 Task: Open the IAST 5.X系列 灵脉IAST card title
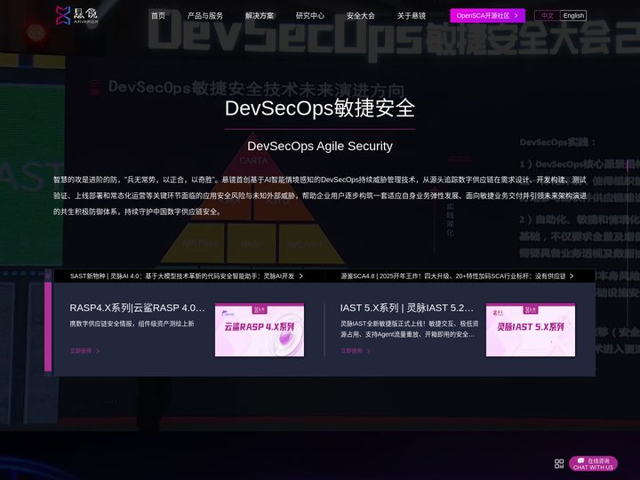click(407, 308)
